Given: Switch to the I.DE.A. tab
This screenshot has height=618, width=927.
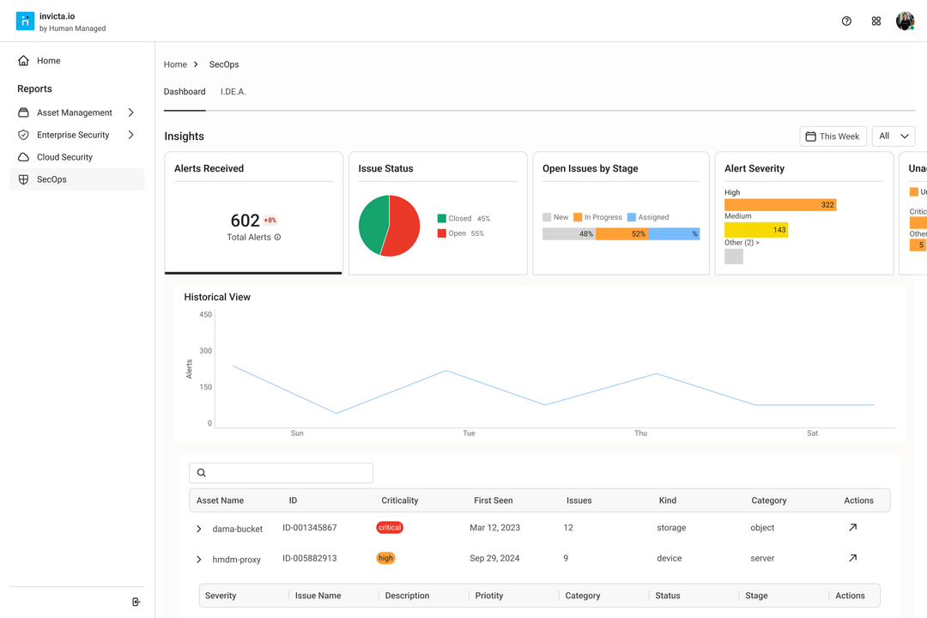Looking at the screenshot, I should [233, 92].
